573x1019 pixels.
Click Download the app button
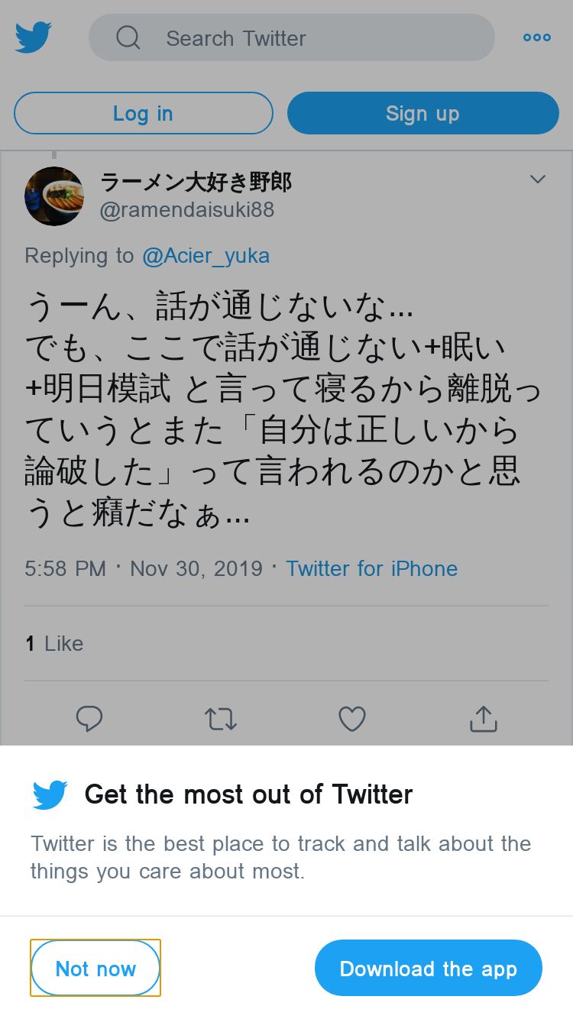click(429, 968)
